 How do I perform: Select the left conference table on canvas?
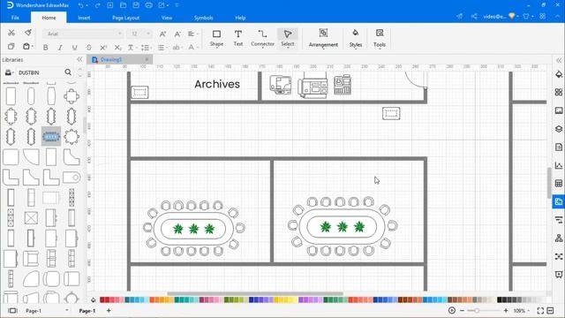[x=194, y=229]
